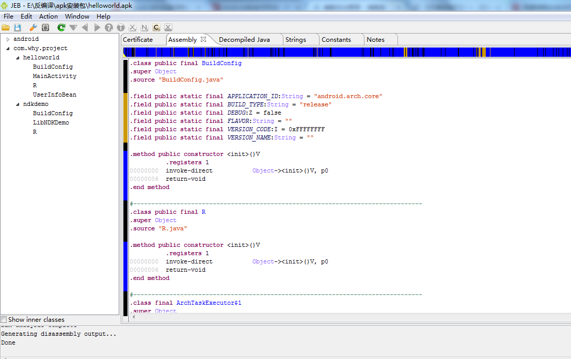Click the curly braces toolbar icon

(45, 27)
